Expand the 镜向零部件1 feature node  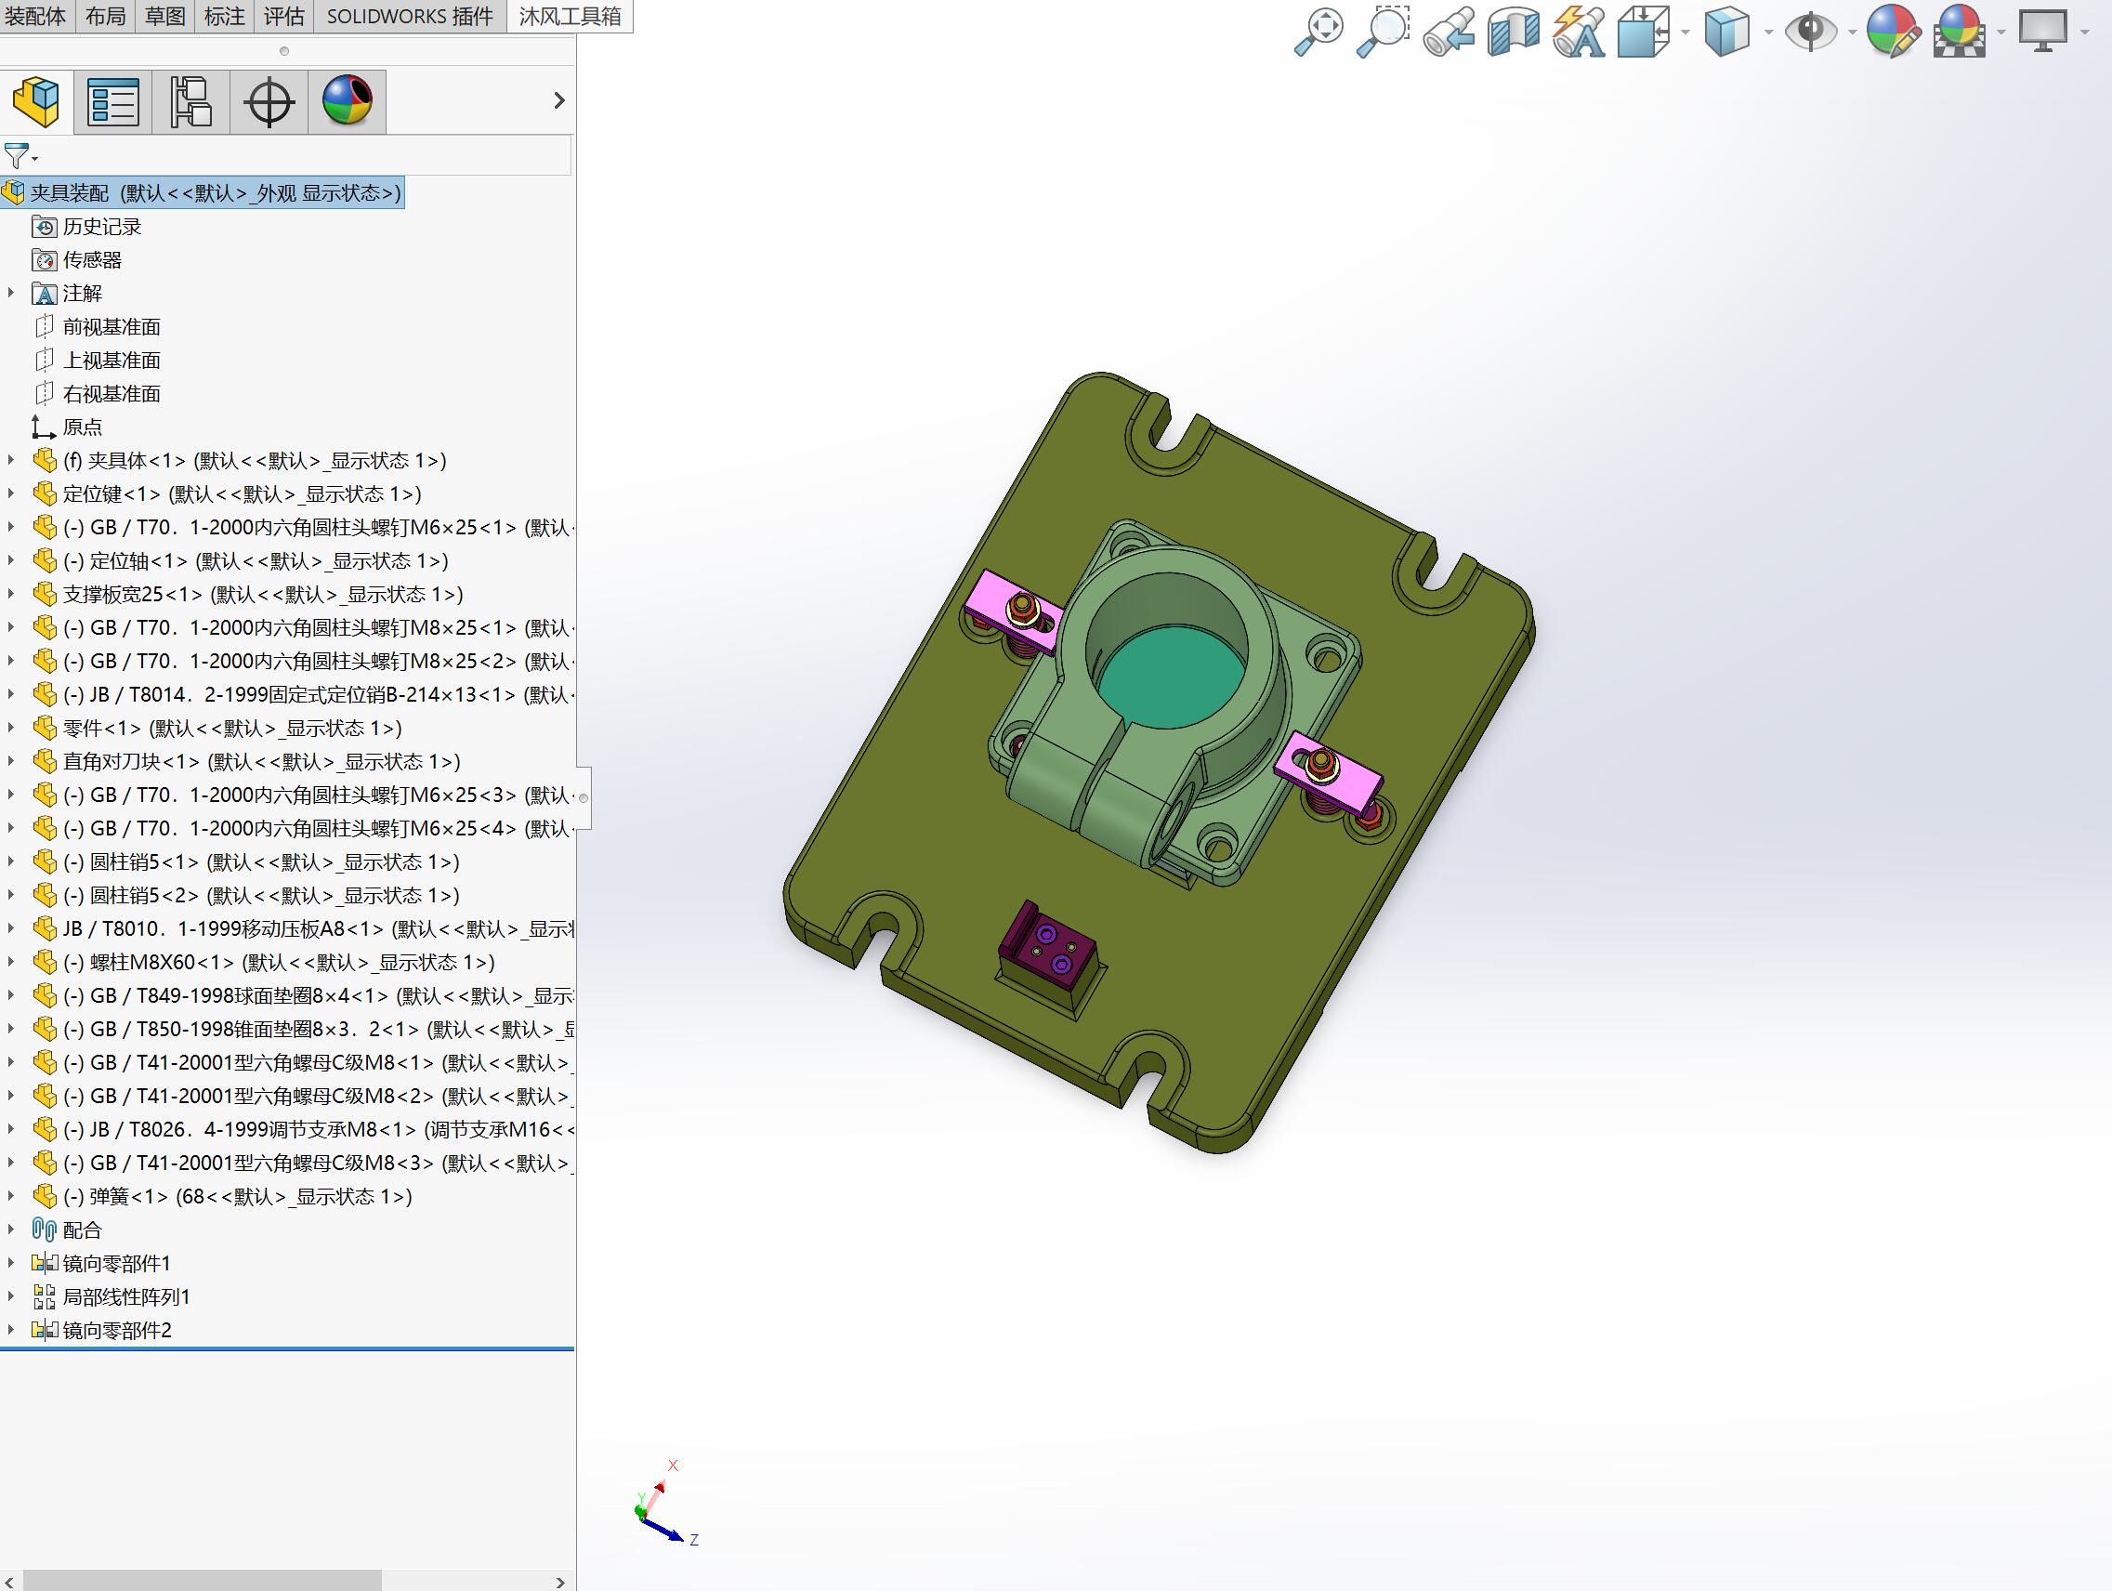pyautogui.click(x=11, y=1263)
